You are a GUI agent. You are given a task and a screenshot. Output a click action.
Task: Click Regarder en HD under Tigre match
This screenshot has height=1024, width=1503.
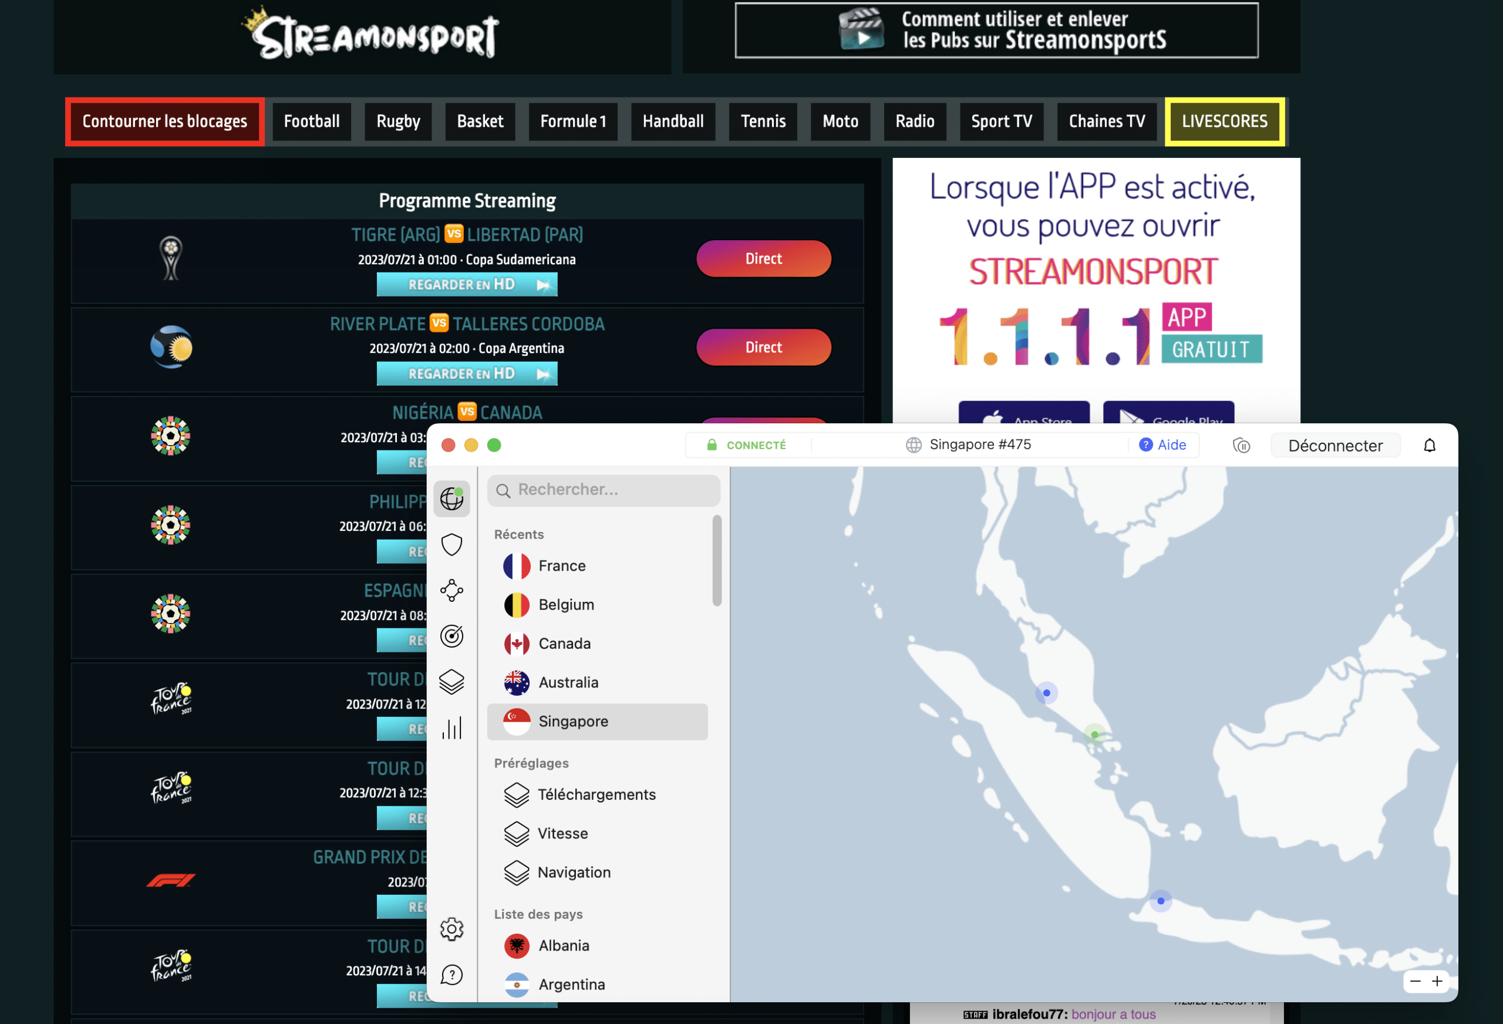467,285
